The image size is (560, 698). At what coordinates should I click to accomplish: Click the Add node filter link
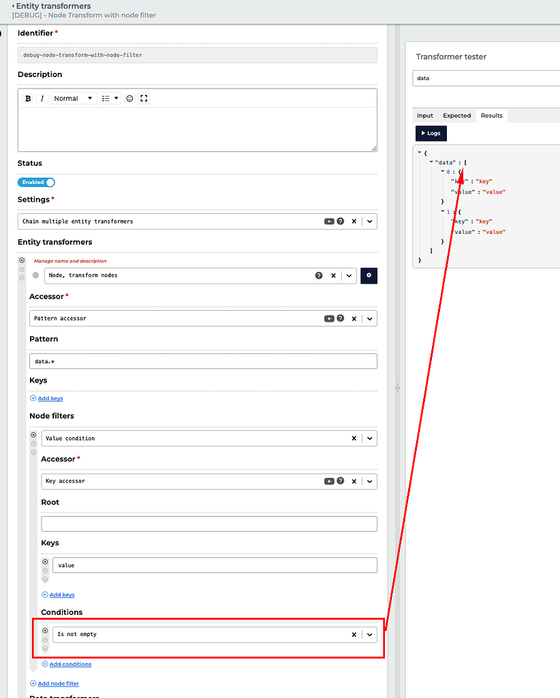(x=58, y=683)
